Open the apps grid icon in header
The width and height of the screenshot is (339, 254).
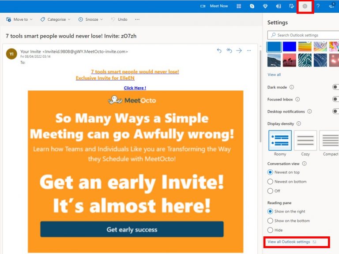coord(239,6)
